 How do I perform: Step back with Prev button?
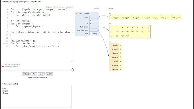click(34, 74)
